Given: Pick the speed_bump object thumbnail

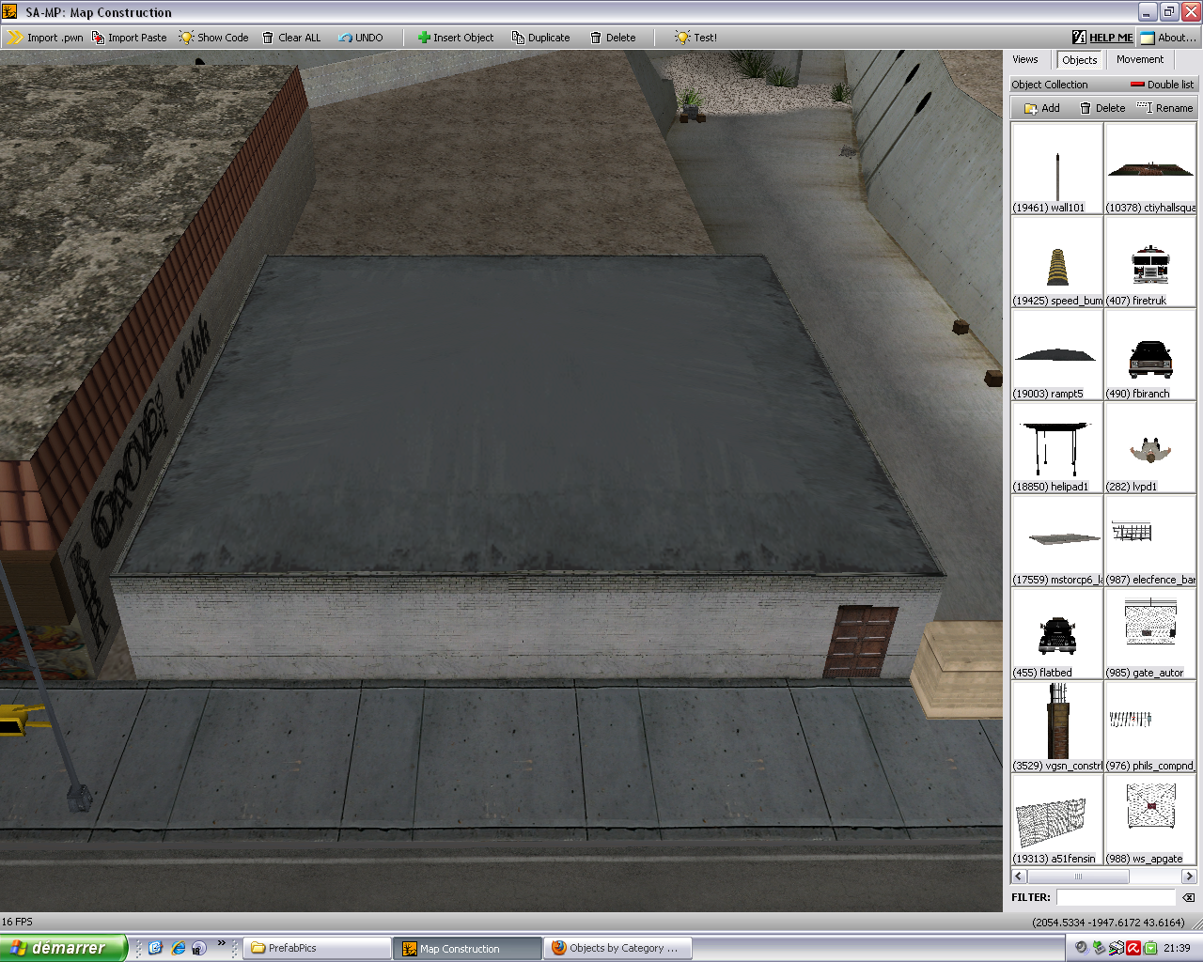Looking at the screenshot, I should (x=1056, y=262).
